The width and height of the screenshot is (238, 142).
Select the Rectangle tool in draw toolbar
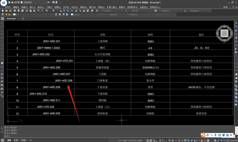(x=2, y=38)
